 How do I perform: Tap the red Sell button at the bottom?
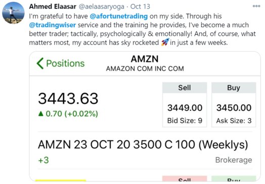185,179
